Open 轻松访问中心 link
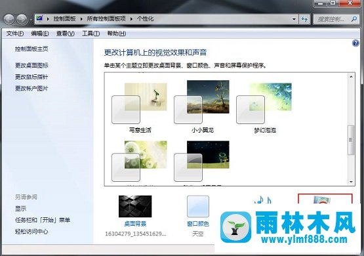 tap(31, 232)
